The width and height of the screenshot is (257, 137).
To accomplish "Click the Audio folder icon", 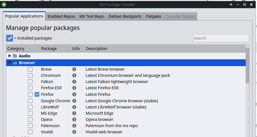I will pyautogui.click(x=15, y=56).
